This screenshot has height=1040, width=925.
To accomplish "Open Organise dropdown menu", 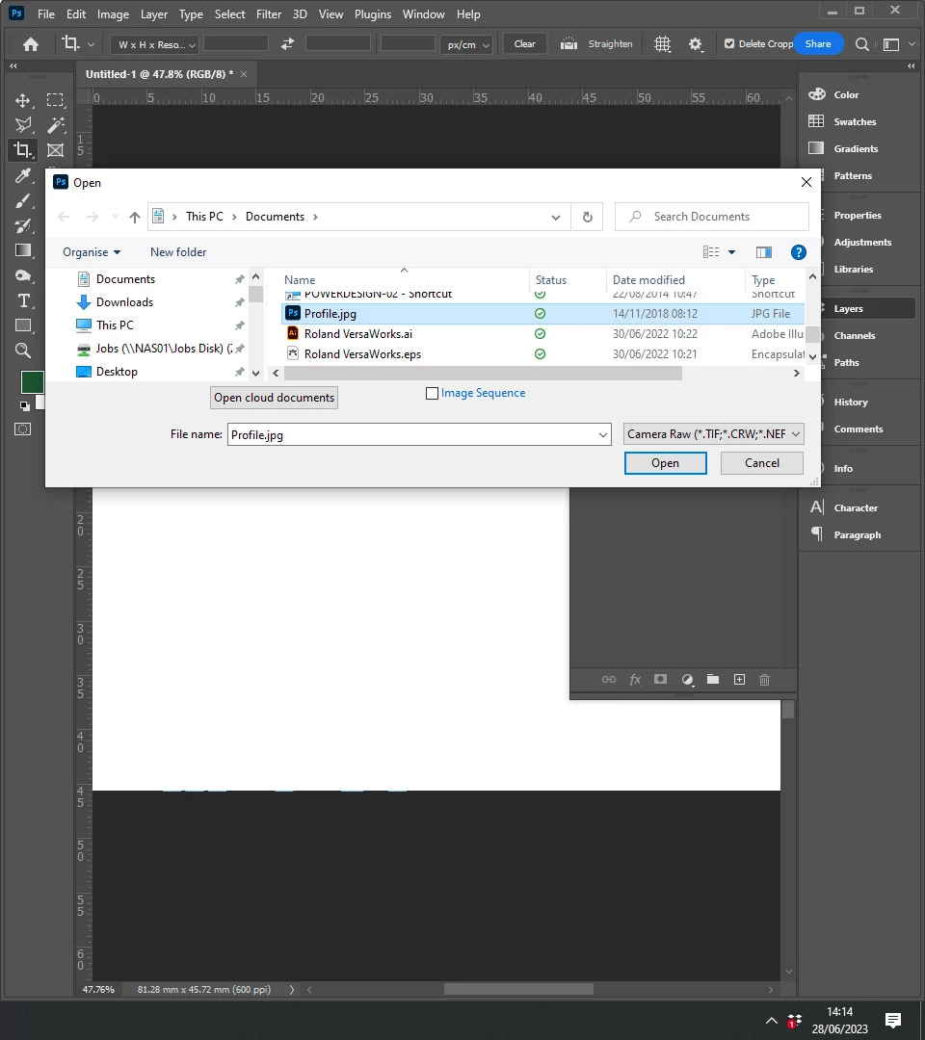I will 92,252.
